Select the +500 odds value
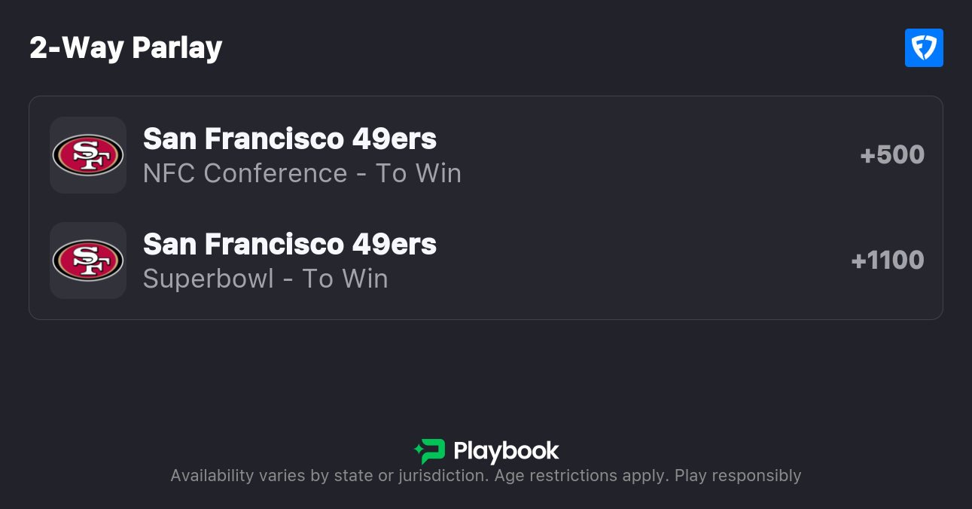 [x=892, y=155]
